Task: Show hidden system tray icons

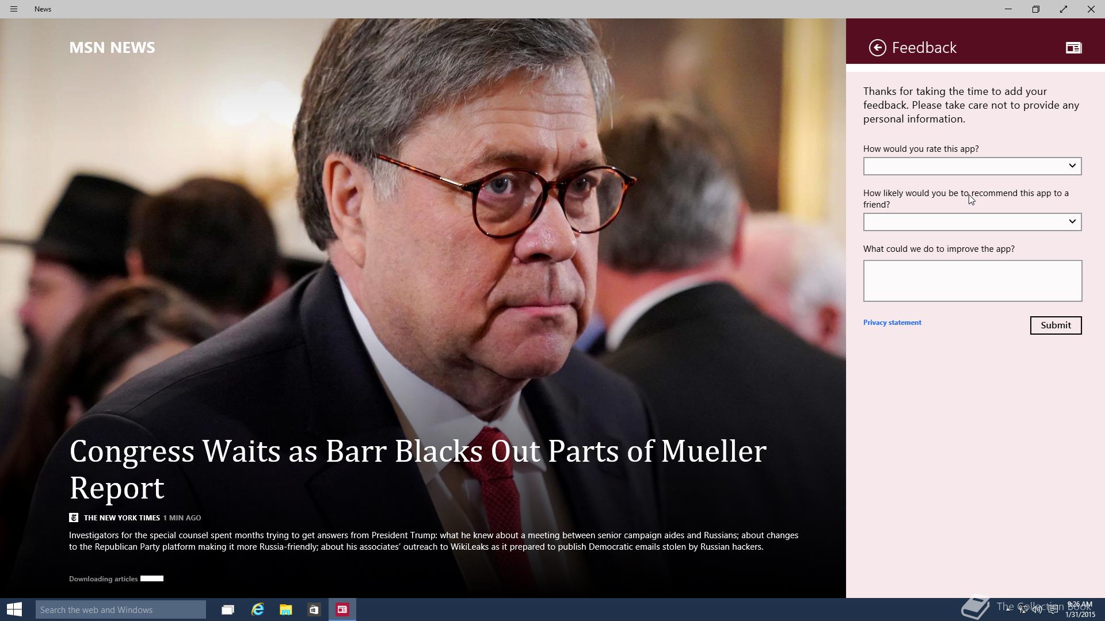Action: [1008, 608]
